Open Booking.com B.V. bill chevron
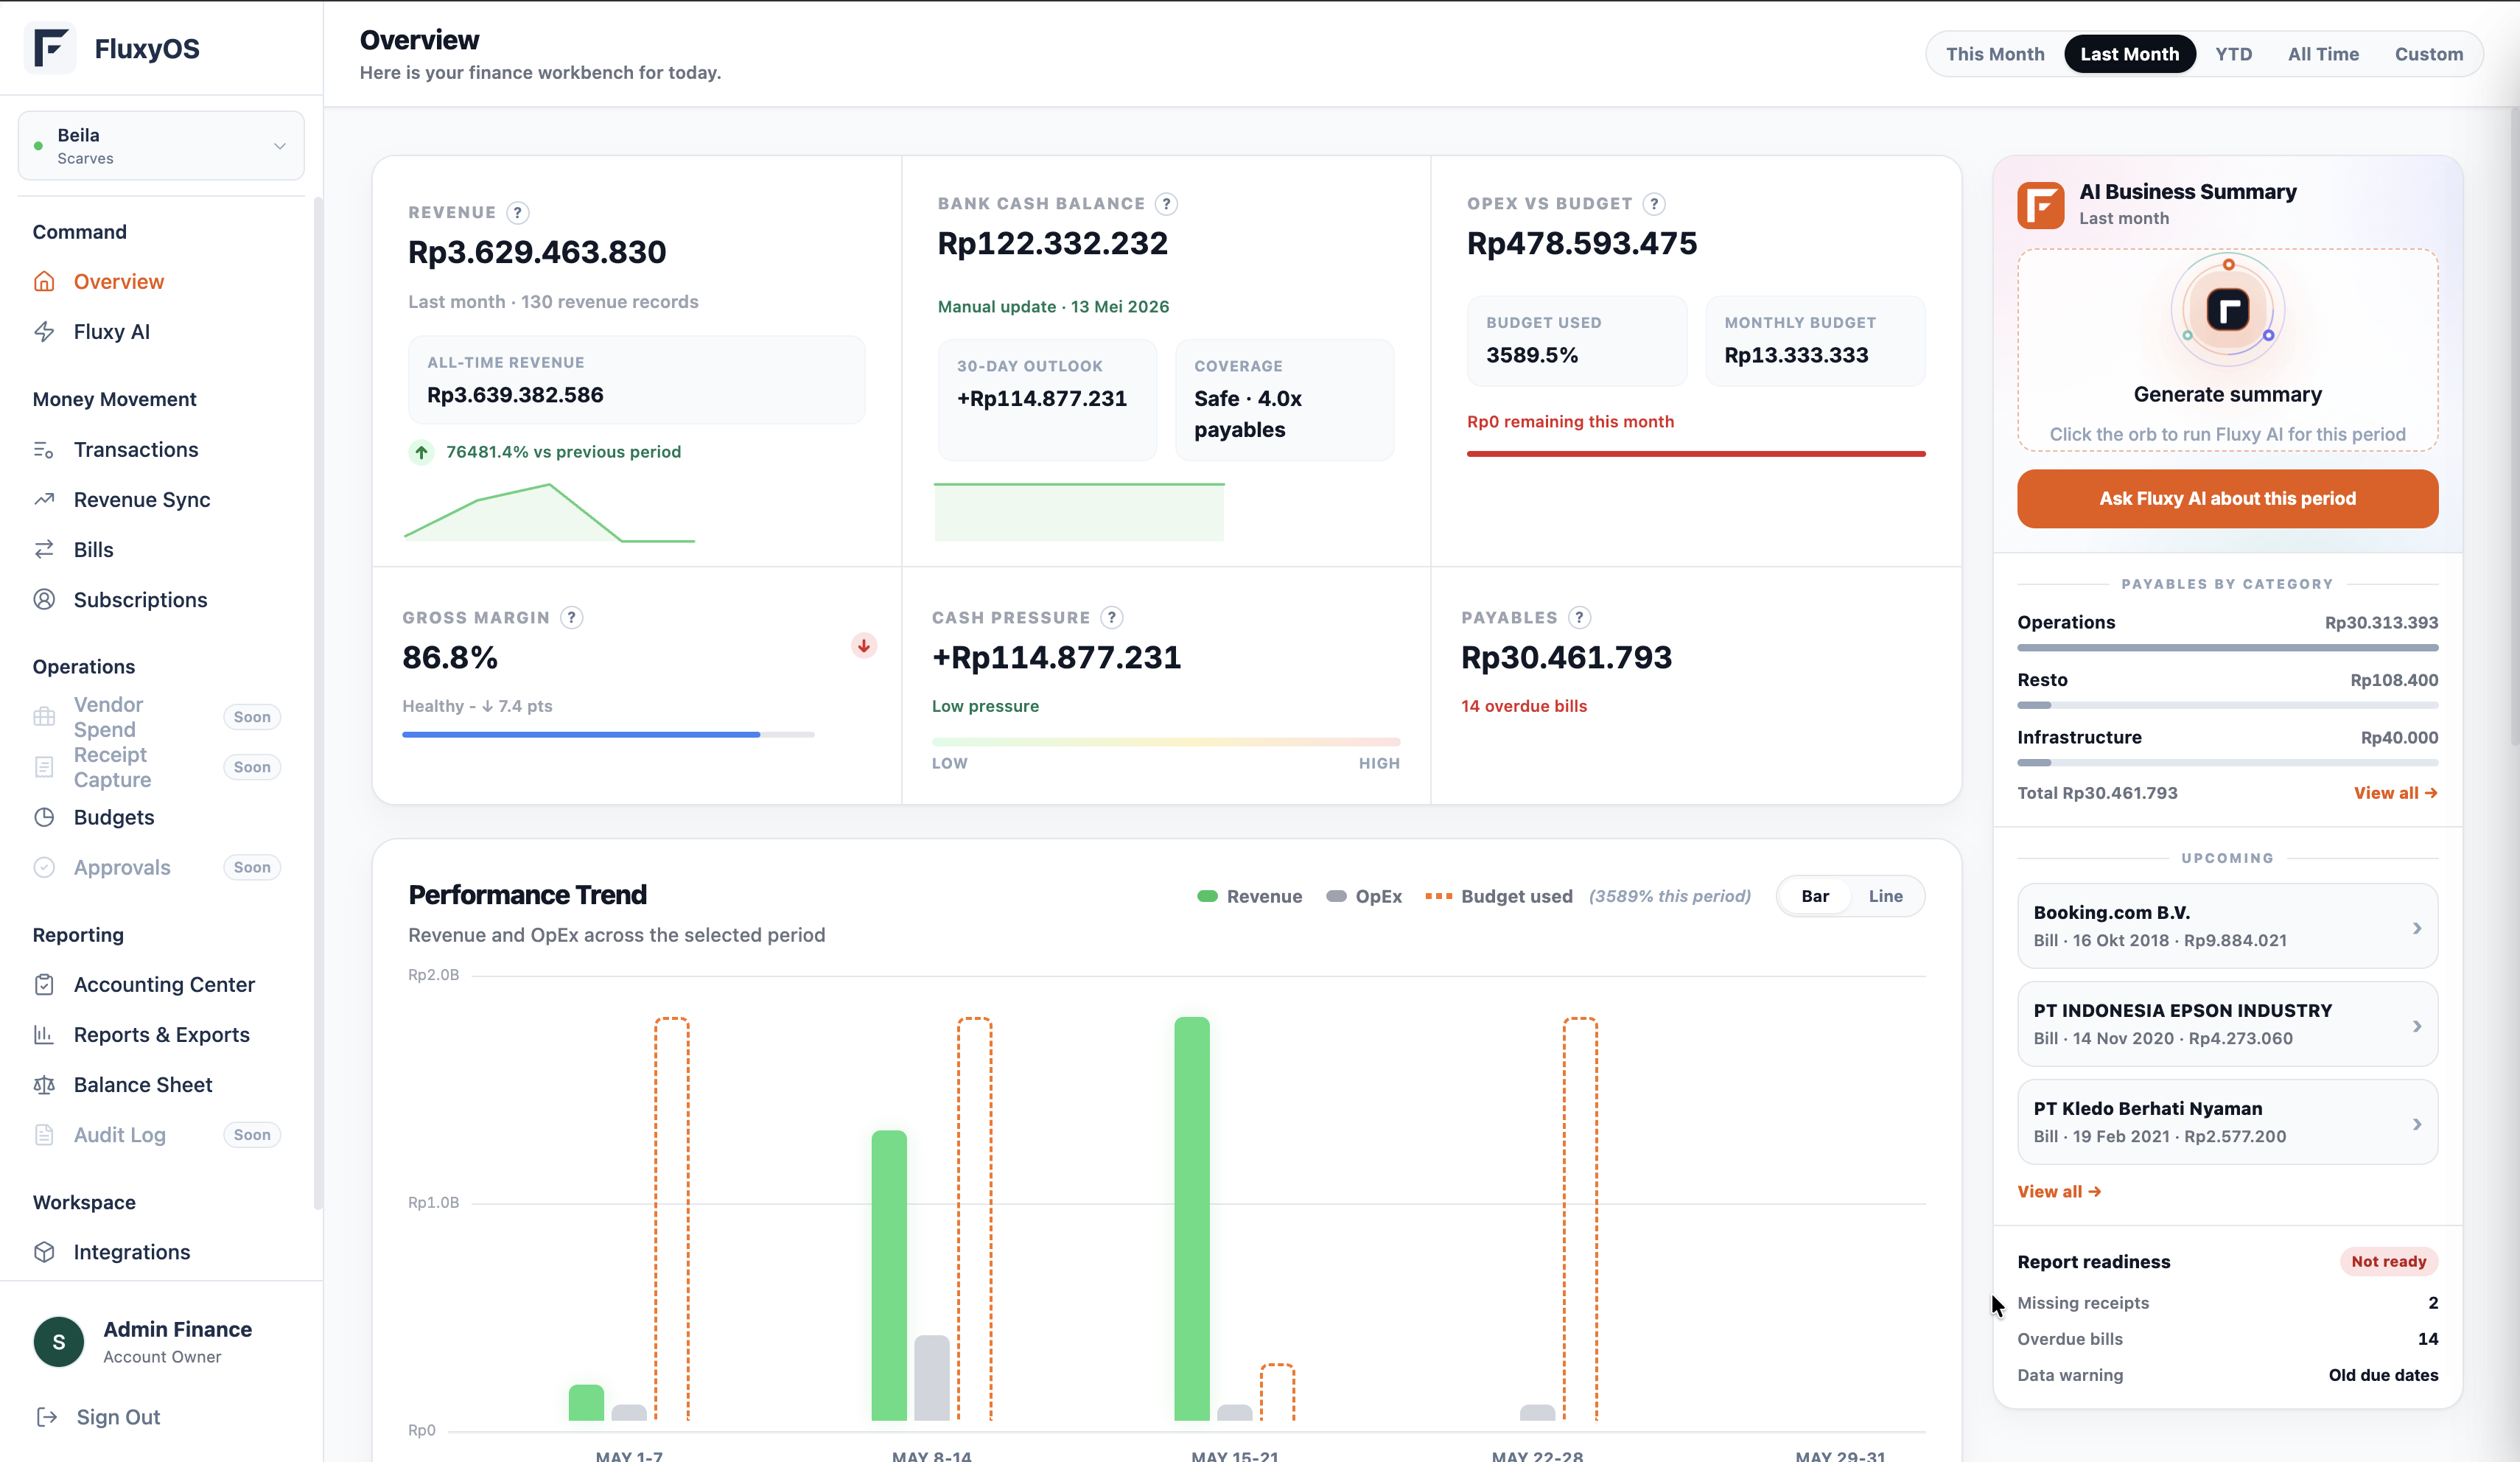Viewport: 2520px width, 1462px height. 2416,928
